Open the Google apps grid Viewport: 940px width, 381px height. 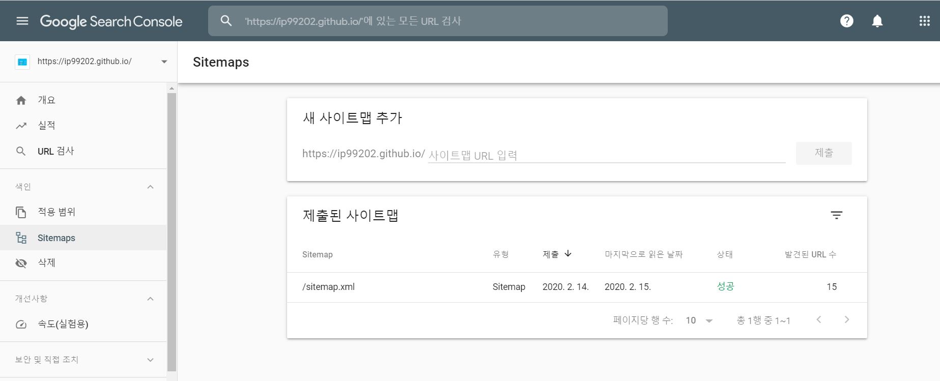pyautogui.click(x=925, y=21)
